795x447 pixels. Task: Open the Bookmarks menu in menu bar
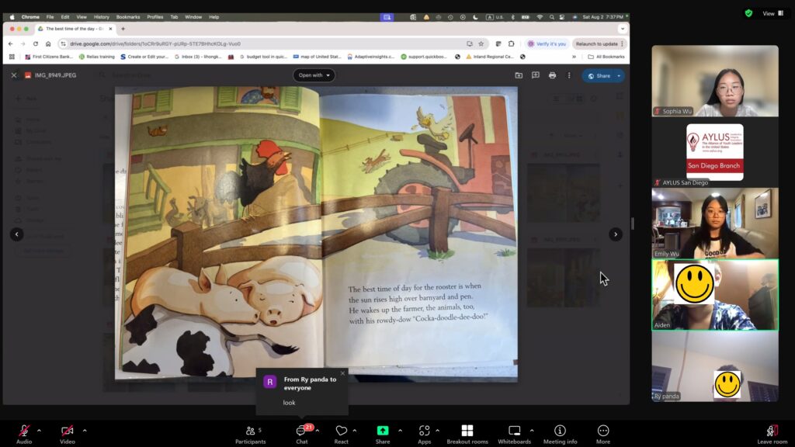tap(127, 16)
